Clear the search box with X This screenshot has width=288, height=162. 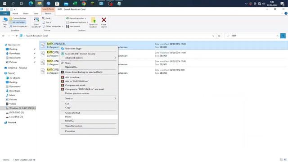coord(278,36)
